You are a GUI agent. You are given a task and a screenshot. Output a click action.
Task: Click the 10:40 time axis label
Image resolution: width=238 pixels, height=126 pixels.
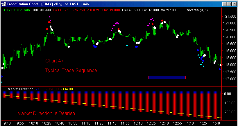(x=59, y=123)
